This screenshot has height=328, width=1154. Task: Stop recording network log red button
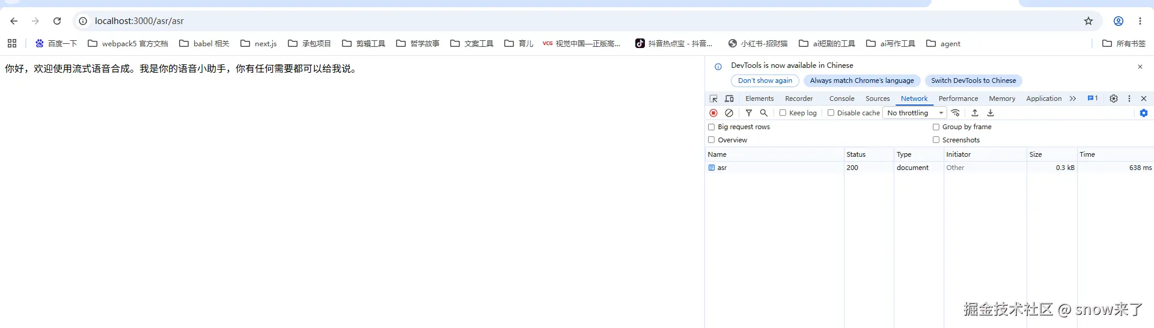[x=713, y=113]
